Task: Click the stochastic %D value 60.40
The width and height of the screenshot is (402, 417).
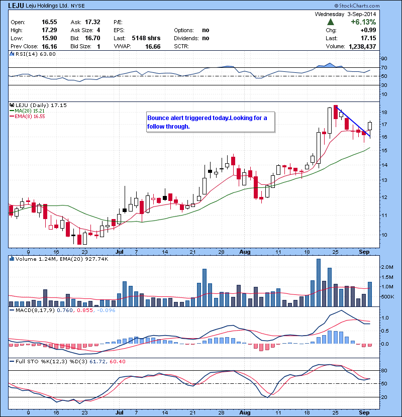Action: tap(117, 361)
